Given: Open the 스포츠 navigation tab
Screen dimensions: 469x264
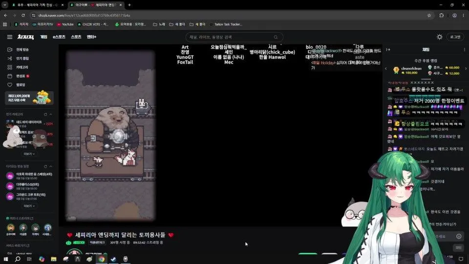Looking at the screenshot, I should (76, 37).
